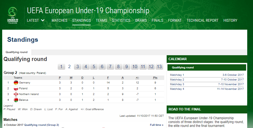253x128 pixels.
Task: Click Matchday 3 calendar entry
Action: click(x=207, y=84)
